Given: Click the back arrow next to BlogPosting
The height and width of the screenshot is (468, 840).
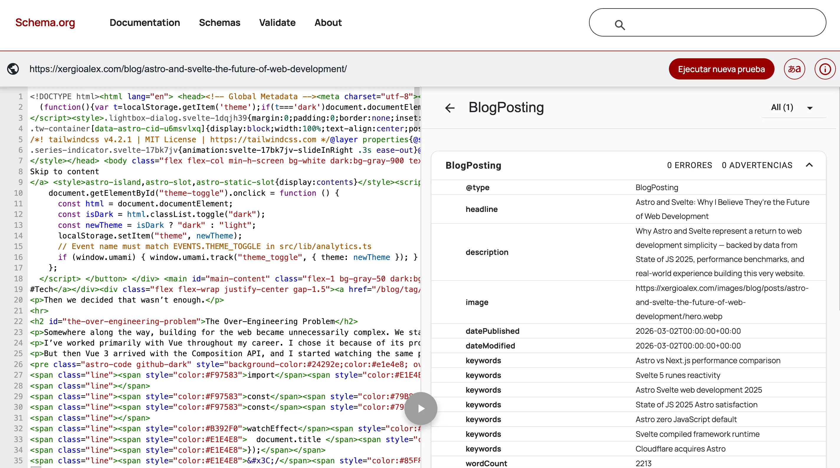Looking at the screenshot, I should click(450, 108).
